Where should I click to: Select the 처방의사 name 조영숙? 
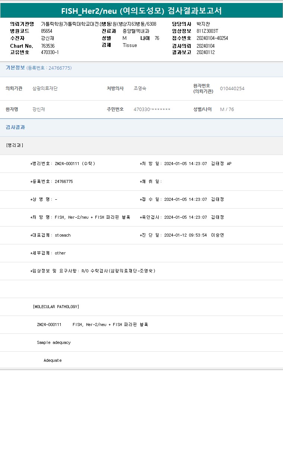point(140,89)
